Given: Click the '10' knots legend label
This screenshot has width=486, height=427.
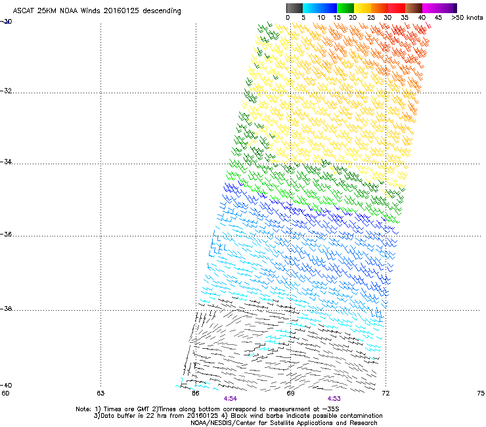Looking at the screenshot, I should [x=321, y=18].
